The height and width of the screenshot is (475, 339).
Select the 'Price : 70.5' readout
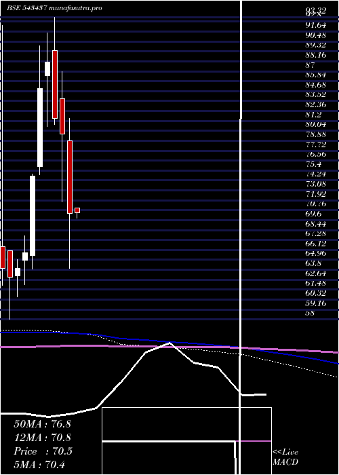pyautogui.click(x=43, y=451)
